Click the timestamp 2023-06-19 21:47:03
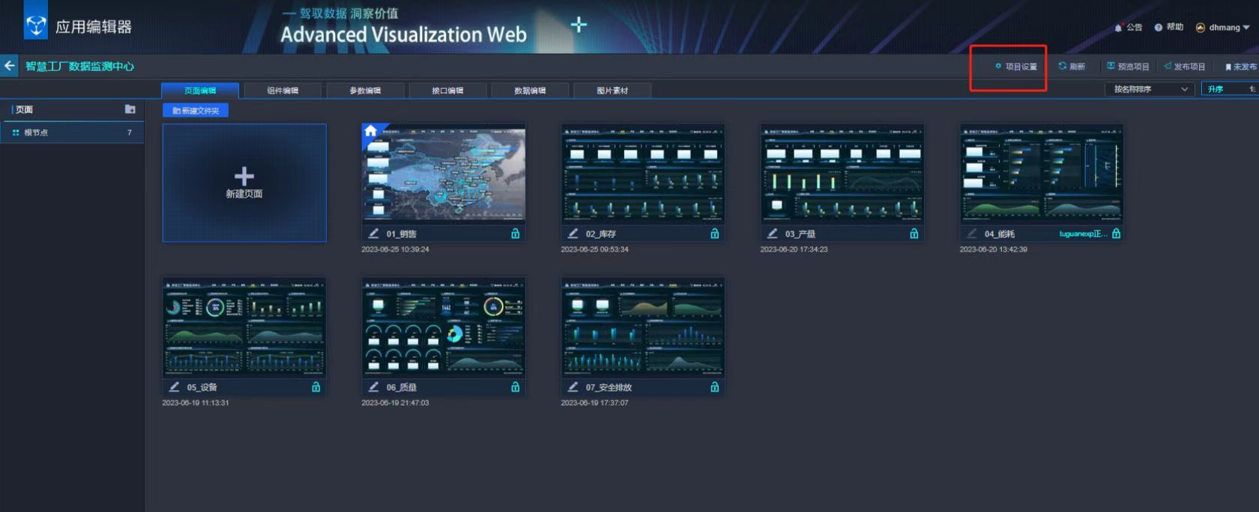Viewport: 1259px width, 512px height. [395, 403]
